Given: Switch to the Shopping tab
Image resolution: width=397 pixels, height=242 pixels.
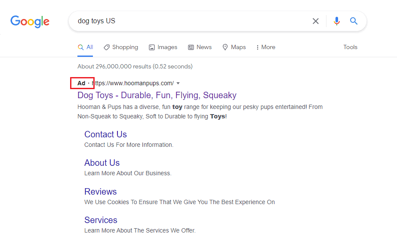Looking at the screenshot, I should tap(121, 47).
